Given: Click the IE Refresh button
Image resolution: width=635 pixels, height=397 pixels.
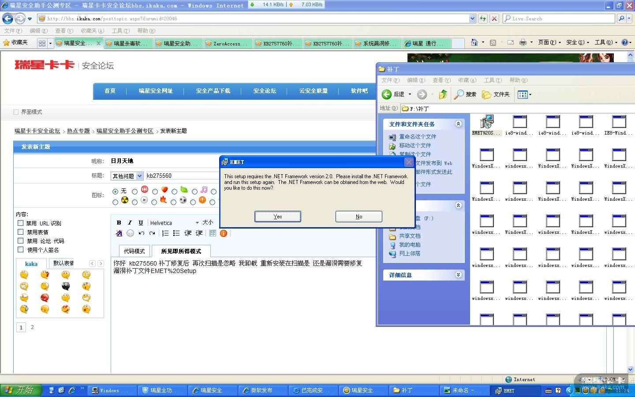Looking at the screenshot, I should [483, 19].
